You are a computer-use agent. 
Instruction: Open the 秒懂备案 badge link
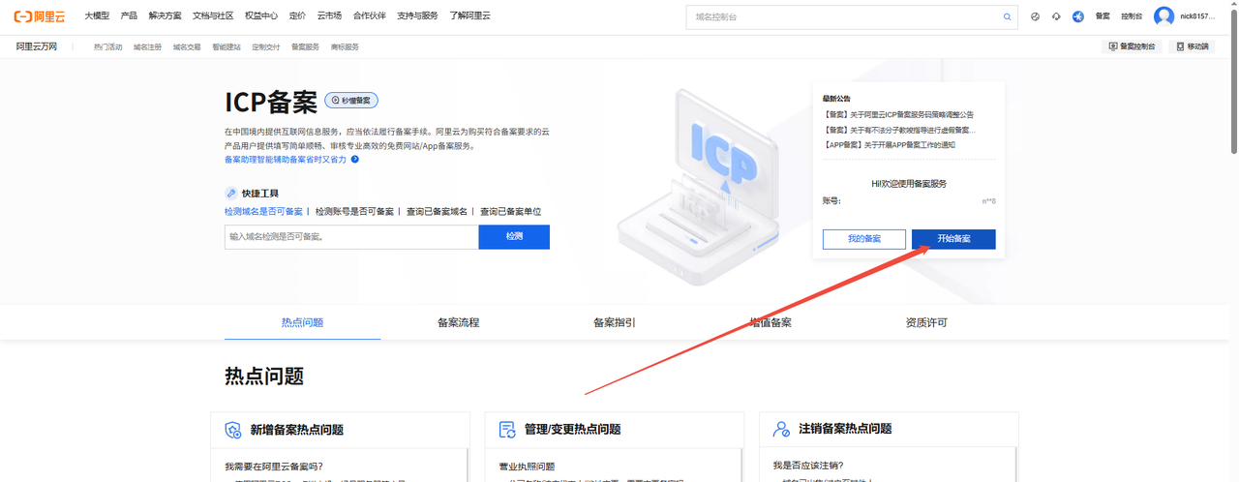351,101
